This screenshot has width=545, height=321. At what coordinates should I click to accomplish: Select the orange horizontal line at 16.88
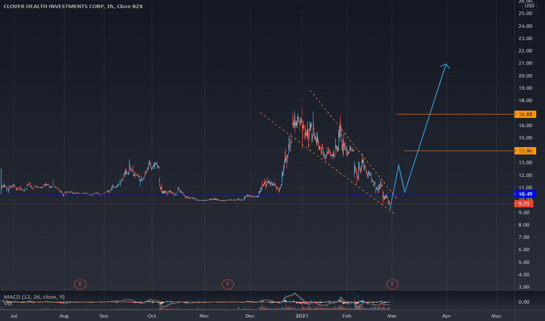[456, 114]
